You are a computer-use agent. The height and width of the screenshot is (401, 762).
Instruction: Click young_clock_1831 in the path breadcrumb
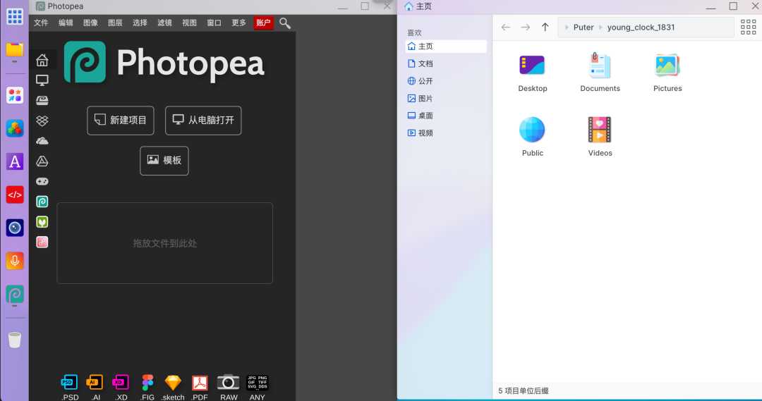coord(641,27)
